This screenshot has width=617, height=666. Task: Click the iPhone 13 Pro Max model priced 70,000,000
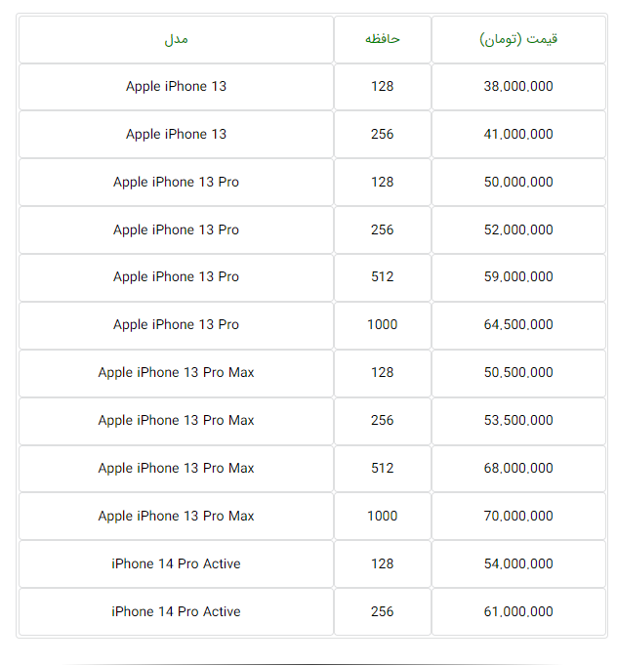click(x=176, y=516)
